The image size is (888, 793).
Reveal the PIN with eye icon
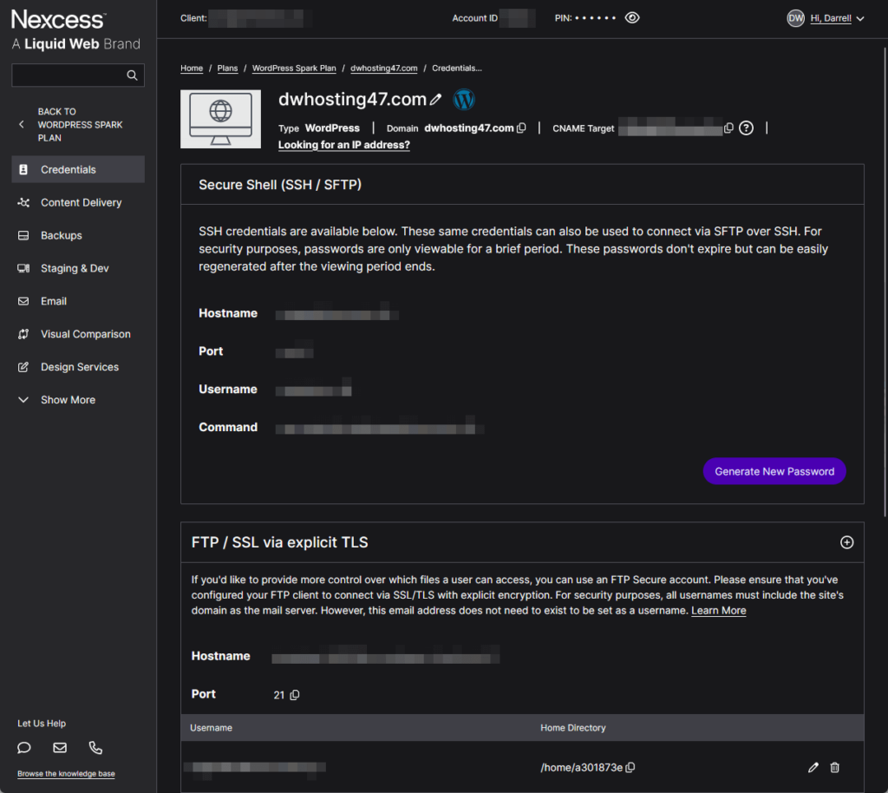pos(632,17)
